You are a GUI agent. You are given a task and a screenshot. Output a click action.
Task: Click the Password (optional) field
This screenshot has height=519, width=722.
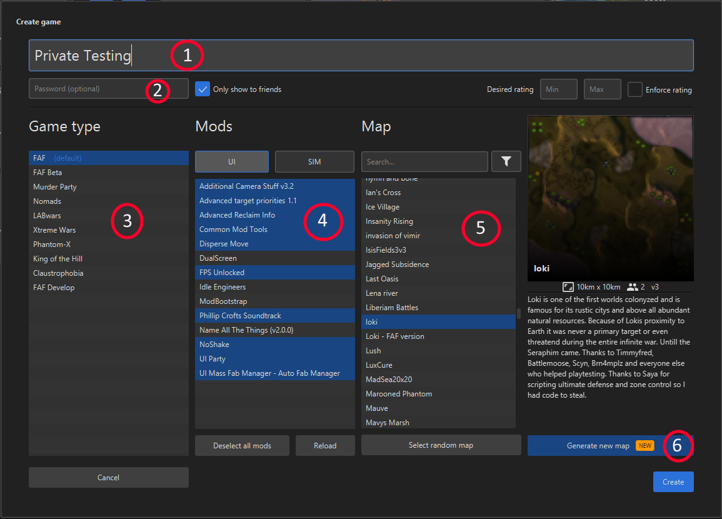pos(109,88)
